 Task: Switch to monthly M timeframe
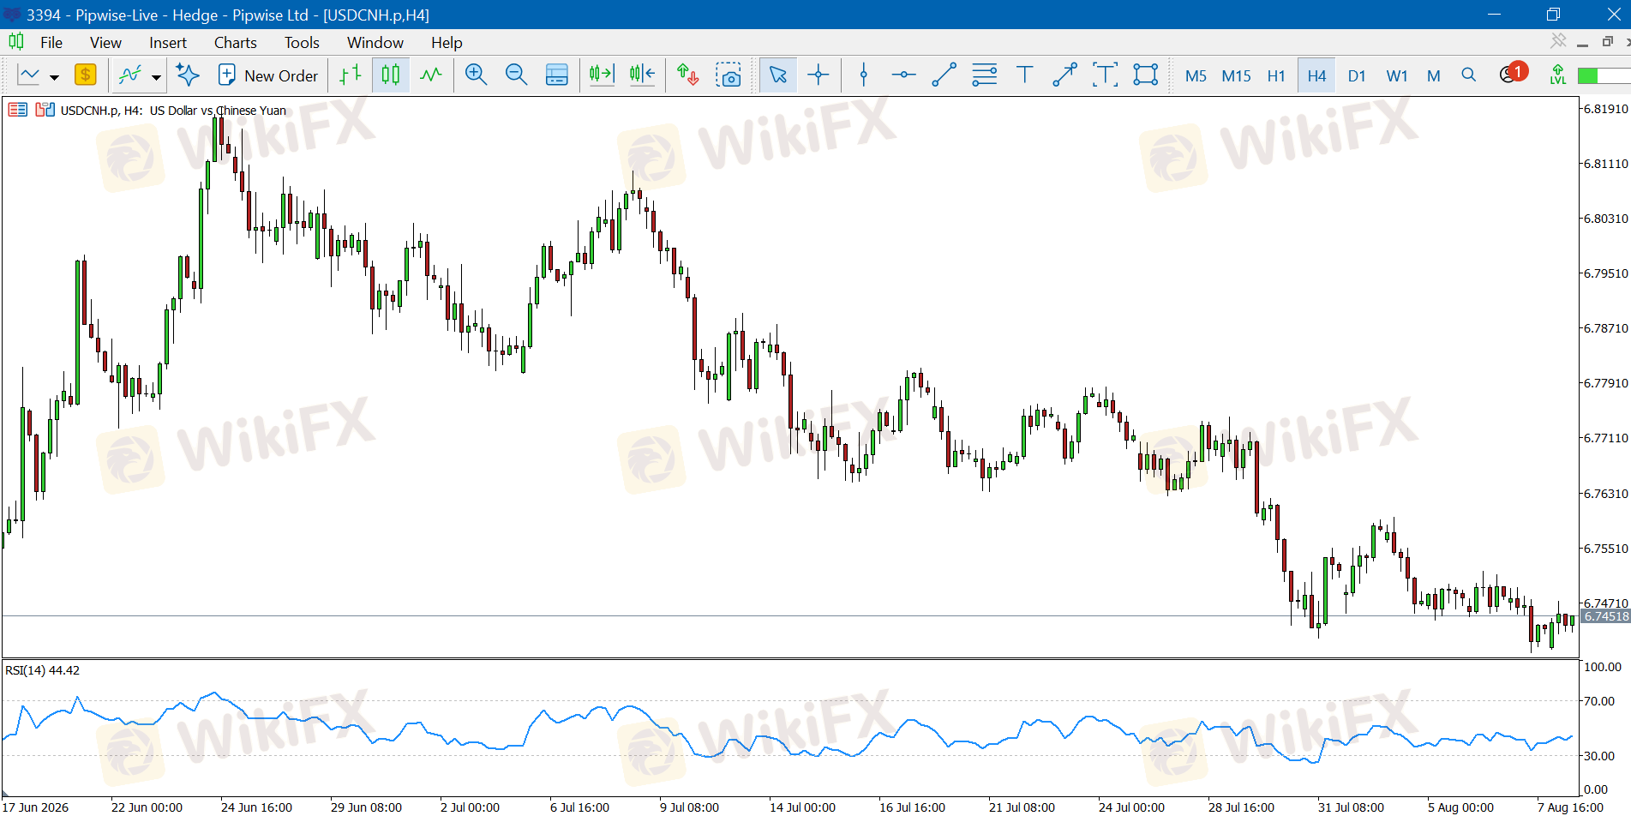1434,76
